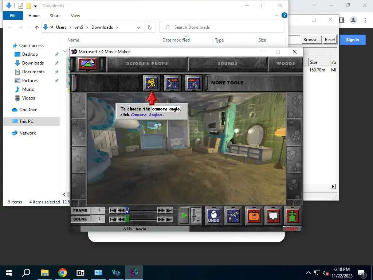This screenshot has height=280, width=373.
Task: Click Browse... button in background window
Action: click(312, 40)
